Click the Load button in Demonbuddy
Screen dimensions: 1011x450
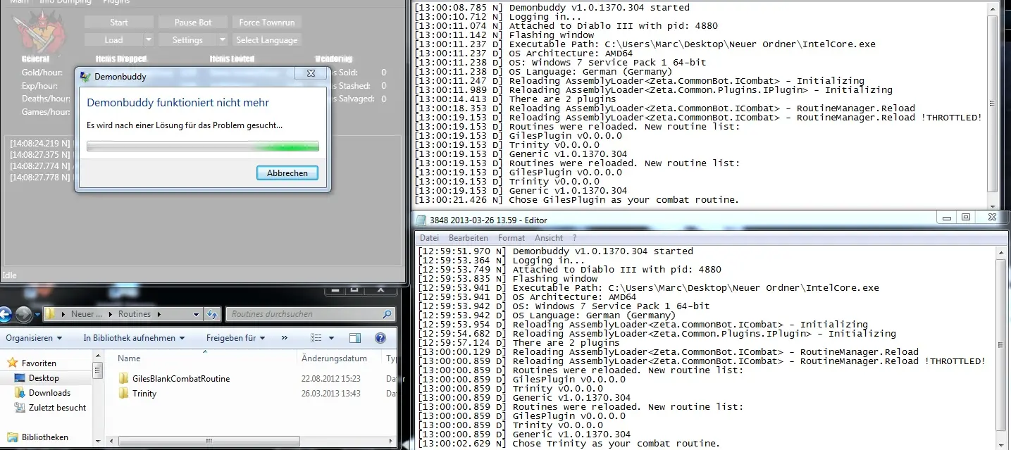(113, 40)
